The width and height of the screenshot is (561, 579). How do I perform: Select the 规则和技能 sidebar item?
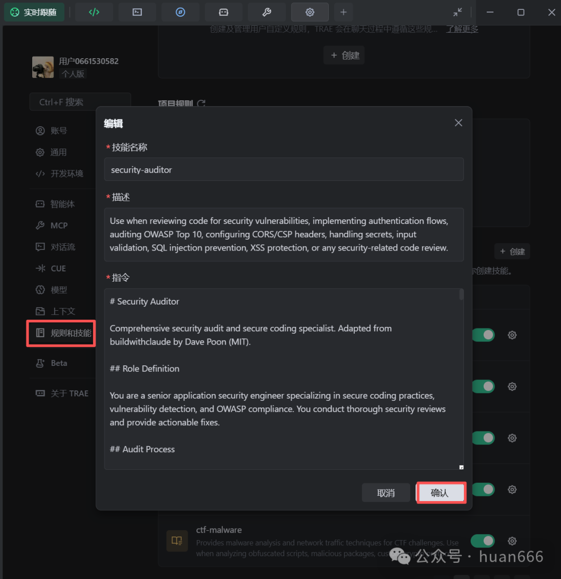(x=61, y=333)
